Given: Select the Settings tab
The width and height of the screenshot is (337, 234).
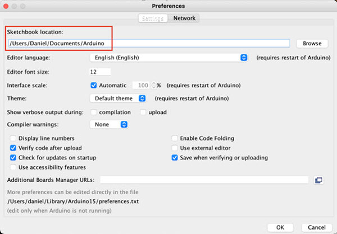Looking at the screenshot, I should (153, 18).
